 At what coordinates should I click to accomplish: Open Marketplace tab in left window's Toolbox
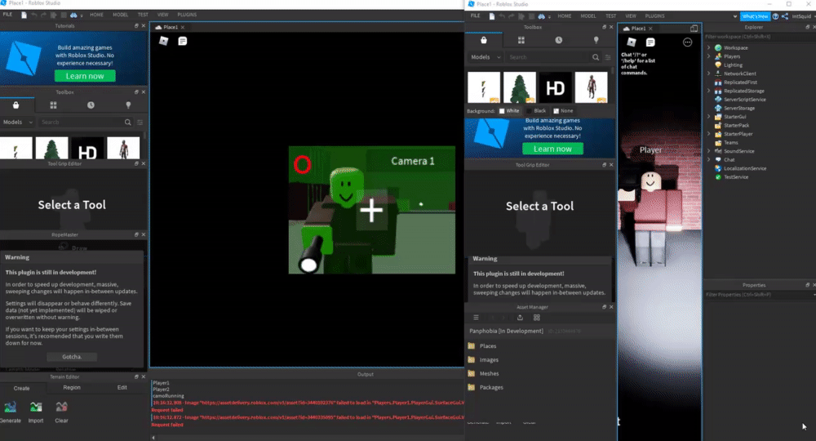click(16, 105)
